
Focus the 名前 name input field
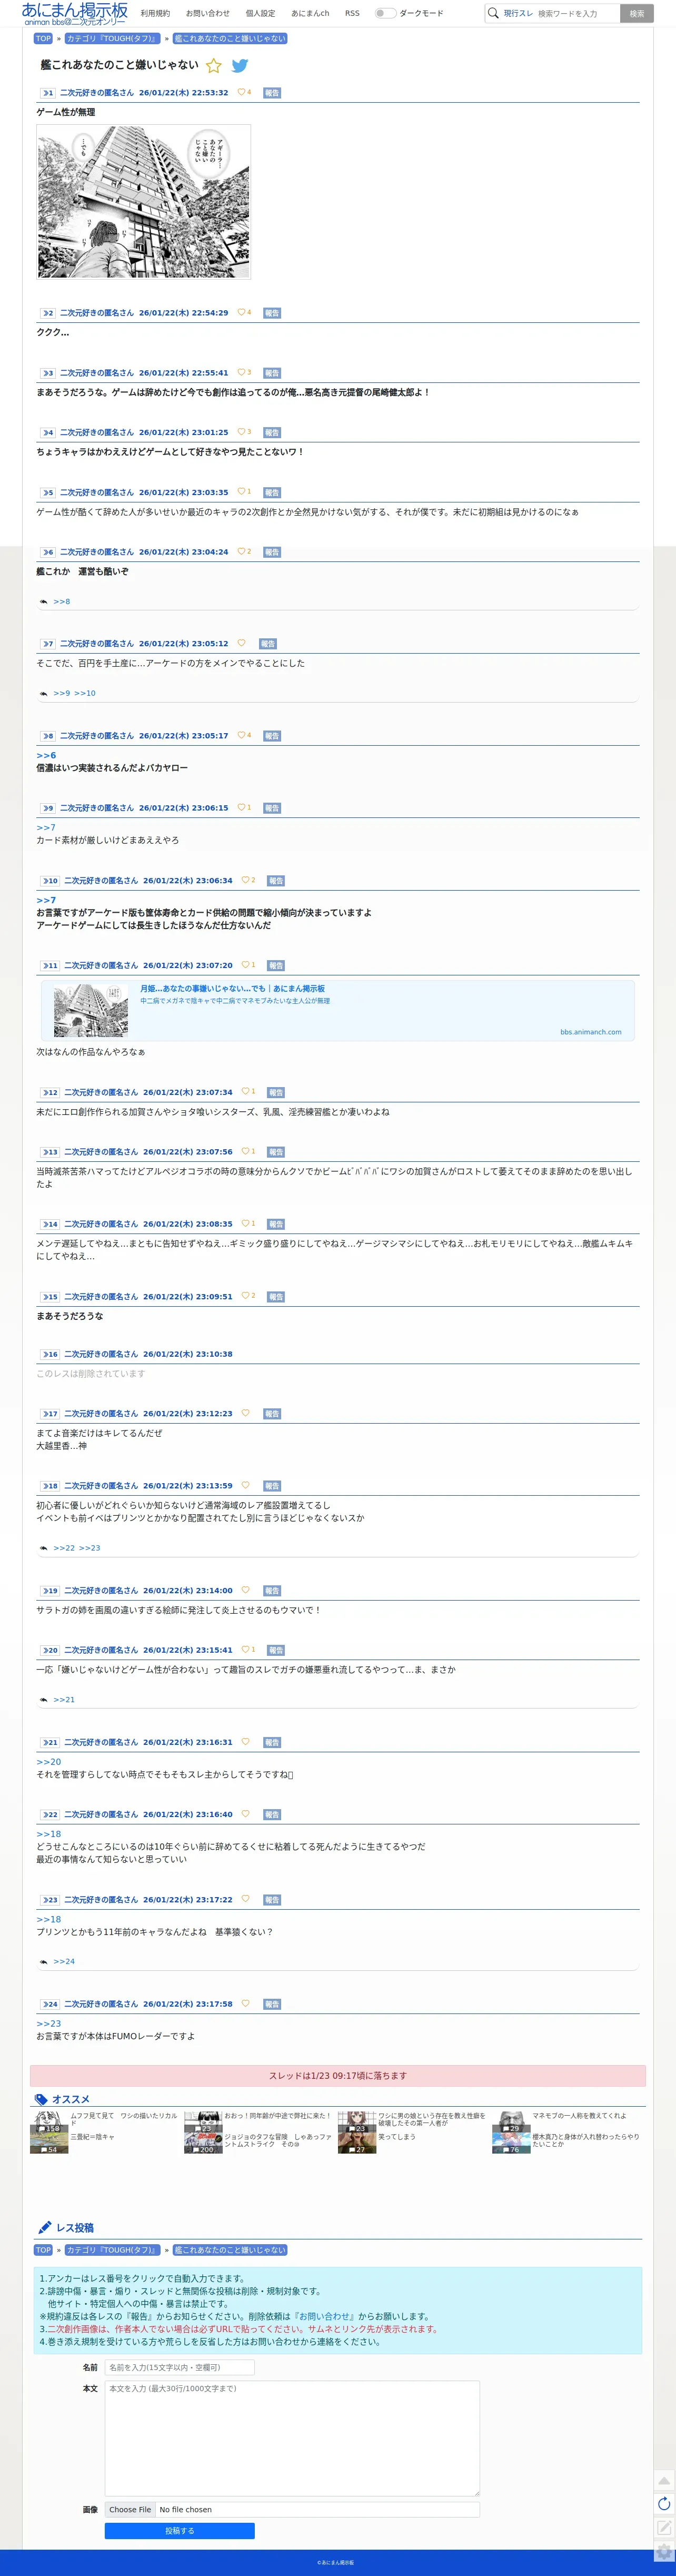pyautogui.click(x=180, y=2367)
